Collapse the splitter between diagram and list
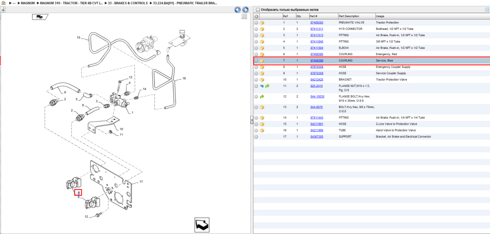This screenshot has height=234, width=490. point(251,120)
